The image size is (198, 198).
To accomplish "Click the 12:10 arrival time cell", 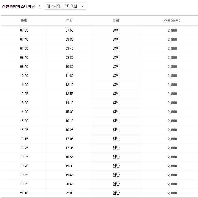I will point(69,85).
